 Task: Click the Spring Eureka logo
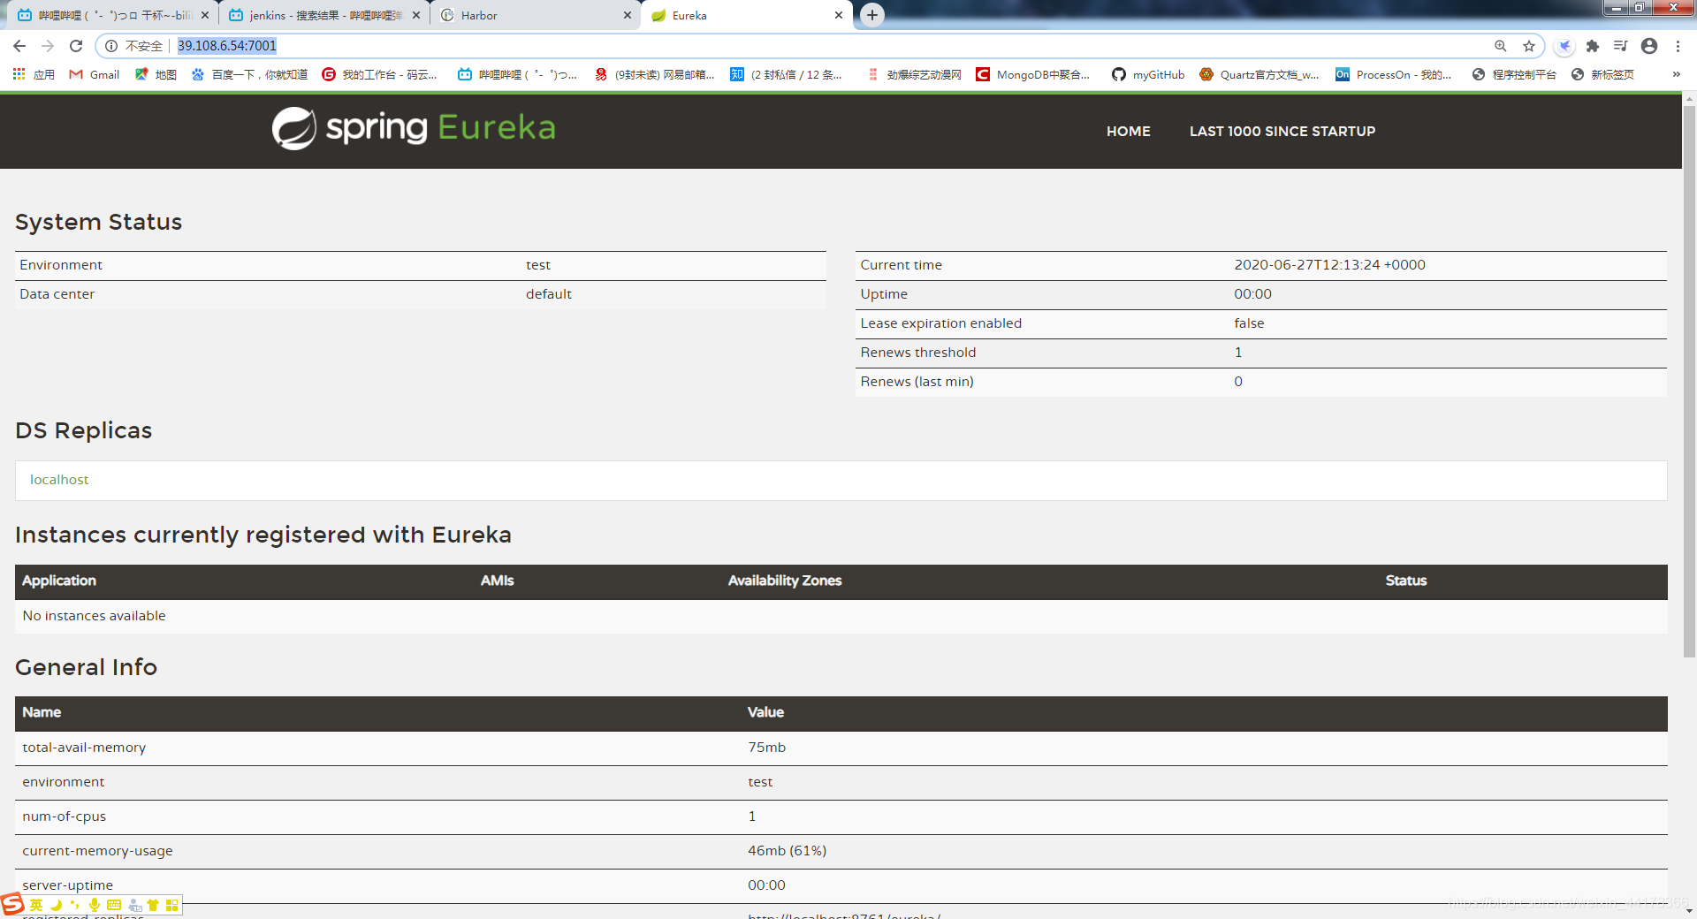point(414,128)
